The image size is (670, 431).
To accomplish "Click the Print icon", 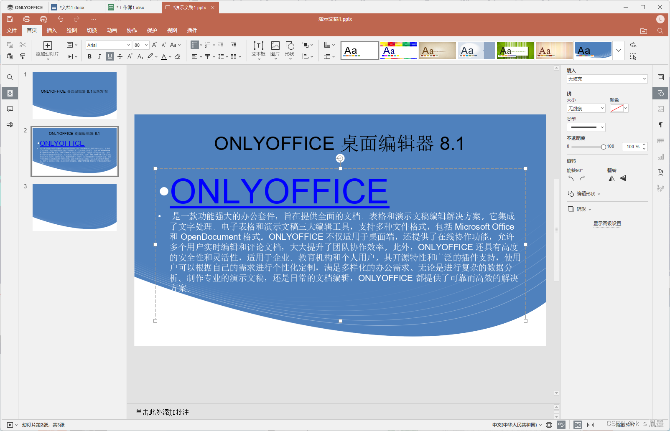I will pyautogui.click(x=27, y=19).
